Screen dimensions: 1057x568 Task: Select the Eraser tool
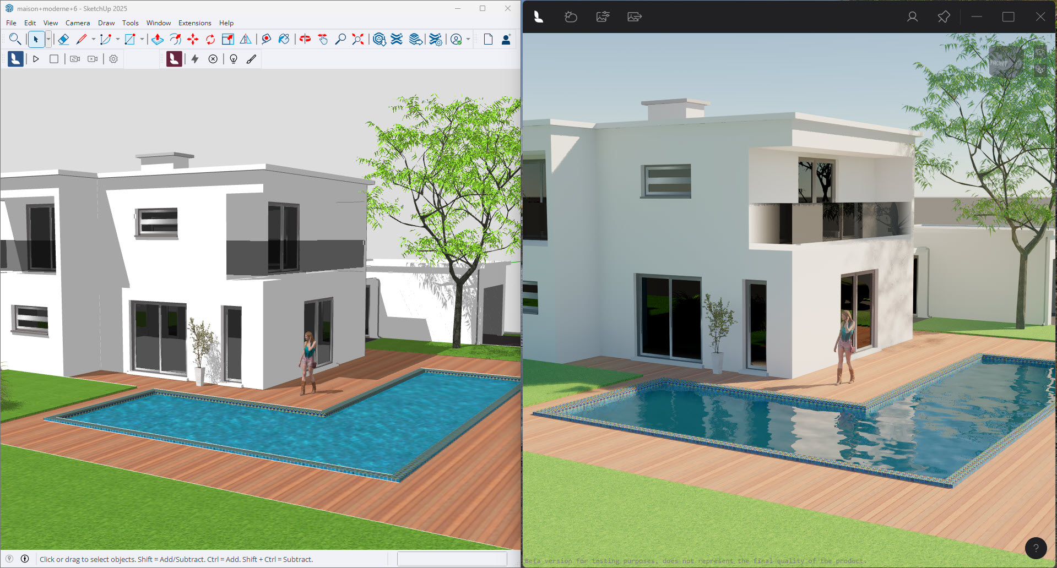click(63, 39)
